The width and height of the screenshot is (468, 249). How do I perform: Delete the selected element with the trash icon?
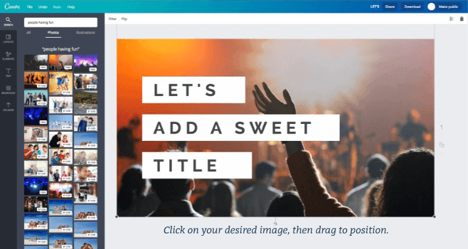point(461,19)
